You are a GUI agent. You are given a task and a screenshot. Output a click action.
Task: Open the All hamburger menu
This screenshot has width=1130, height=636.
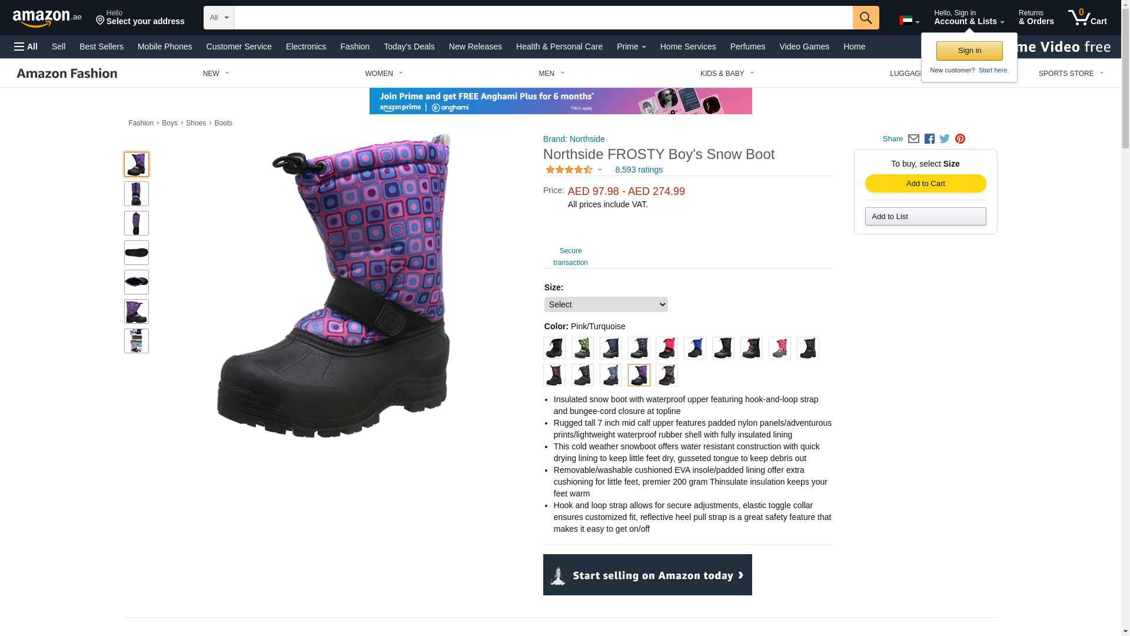point(26,47)
